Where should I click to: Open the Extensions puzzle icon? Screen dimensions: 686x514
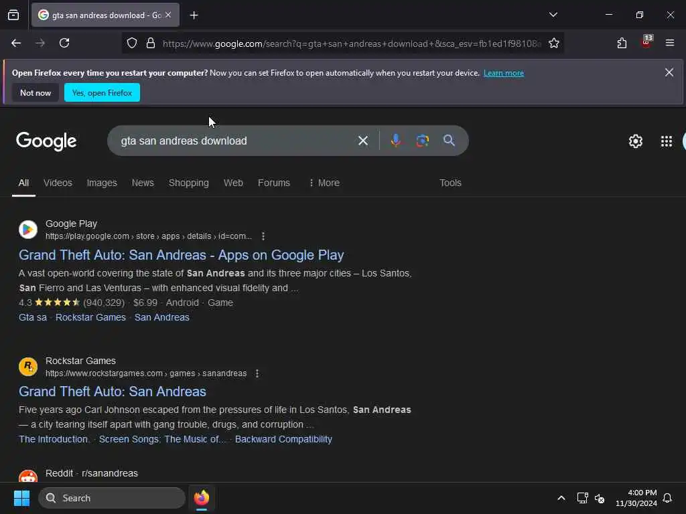(x=622, y=43)
